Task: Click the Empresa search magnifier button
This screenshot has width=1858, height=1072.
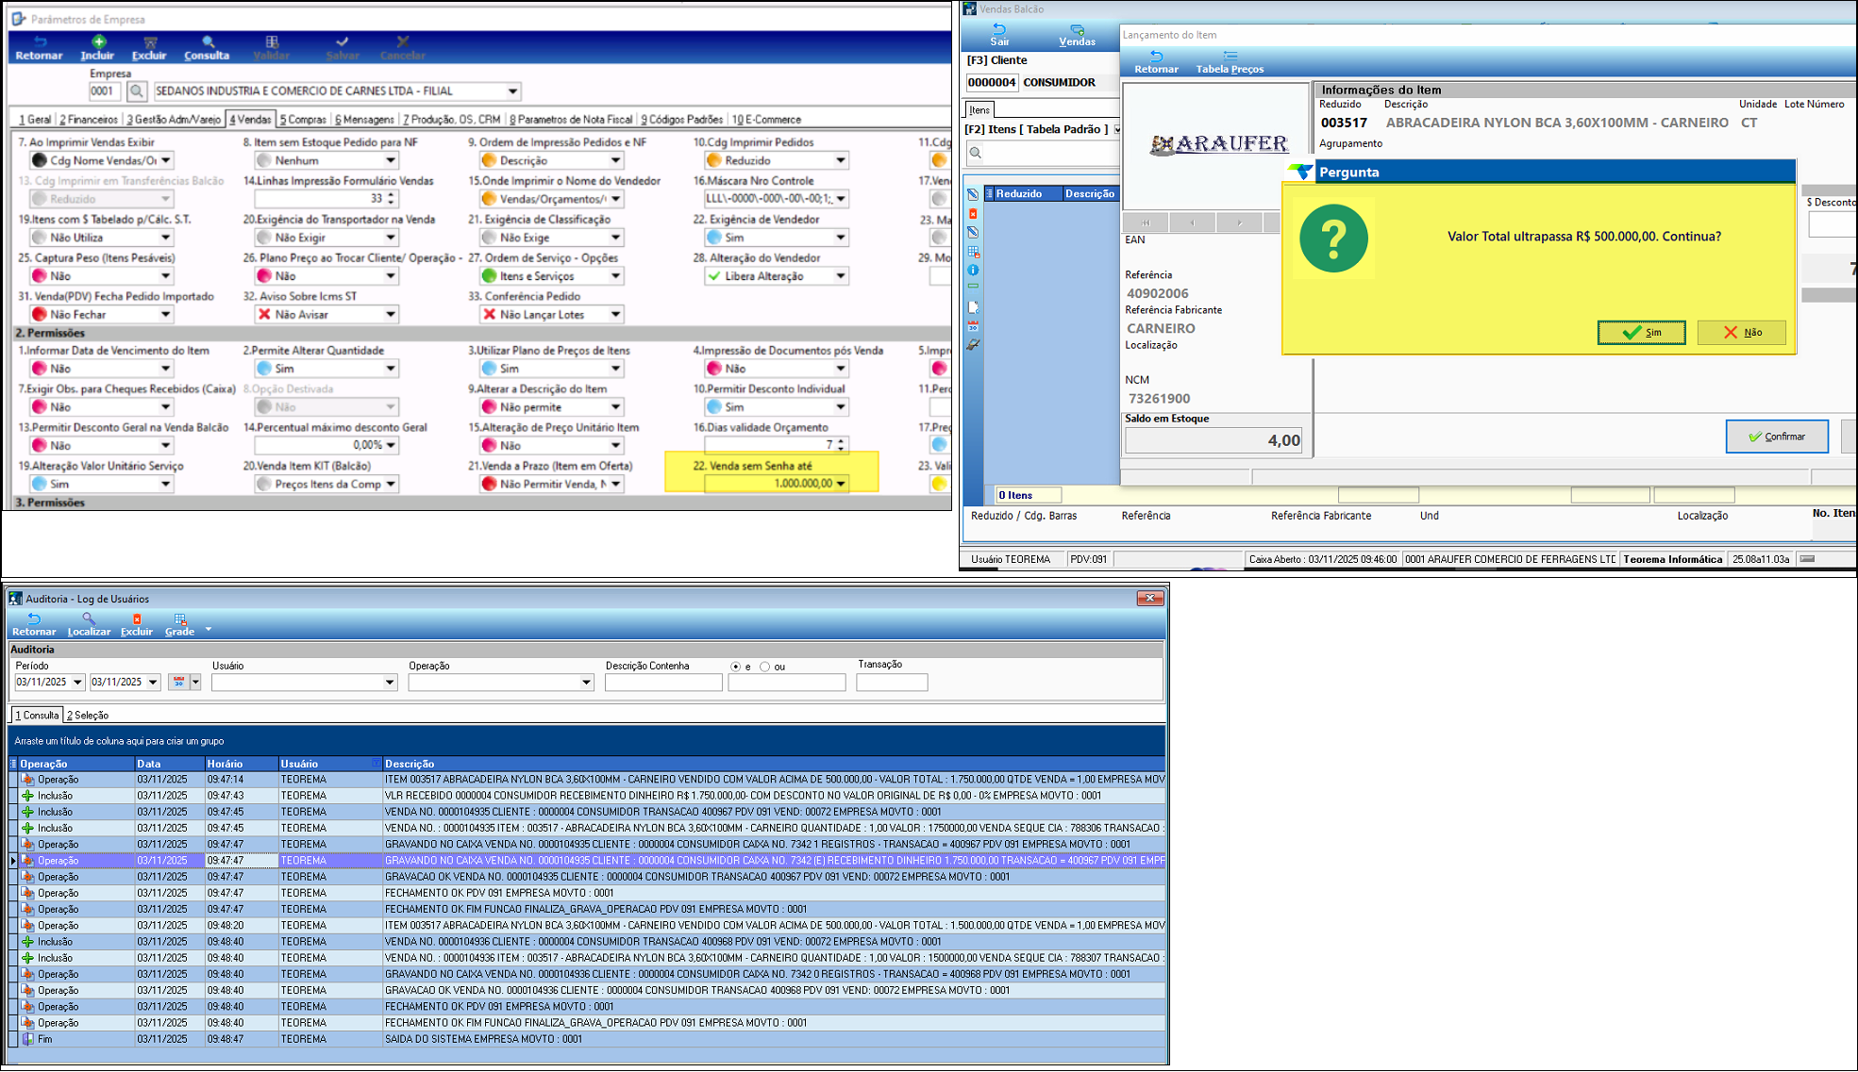Action: (137, 91)
